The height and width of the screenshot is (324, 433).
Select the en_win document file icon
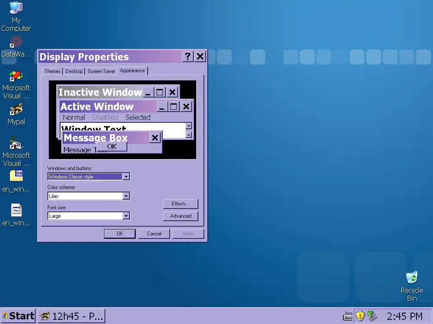tap(16, 215)
